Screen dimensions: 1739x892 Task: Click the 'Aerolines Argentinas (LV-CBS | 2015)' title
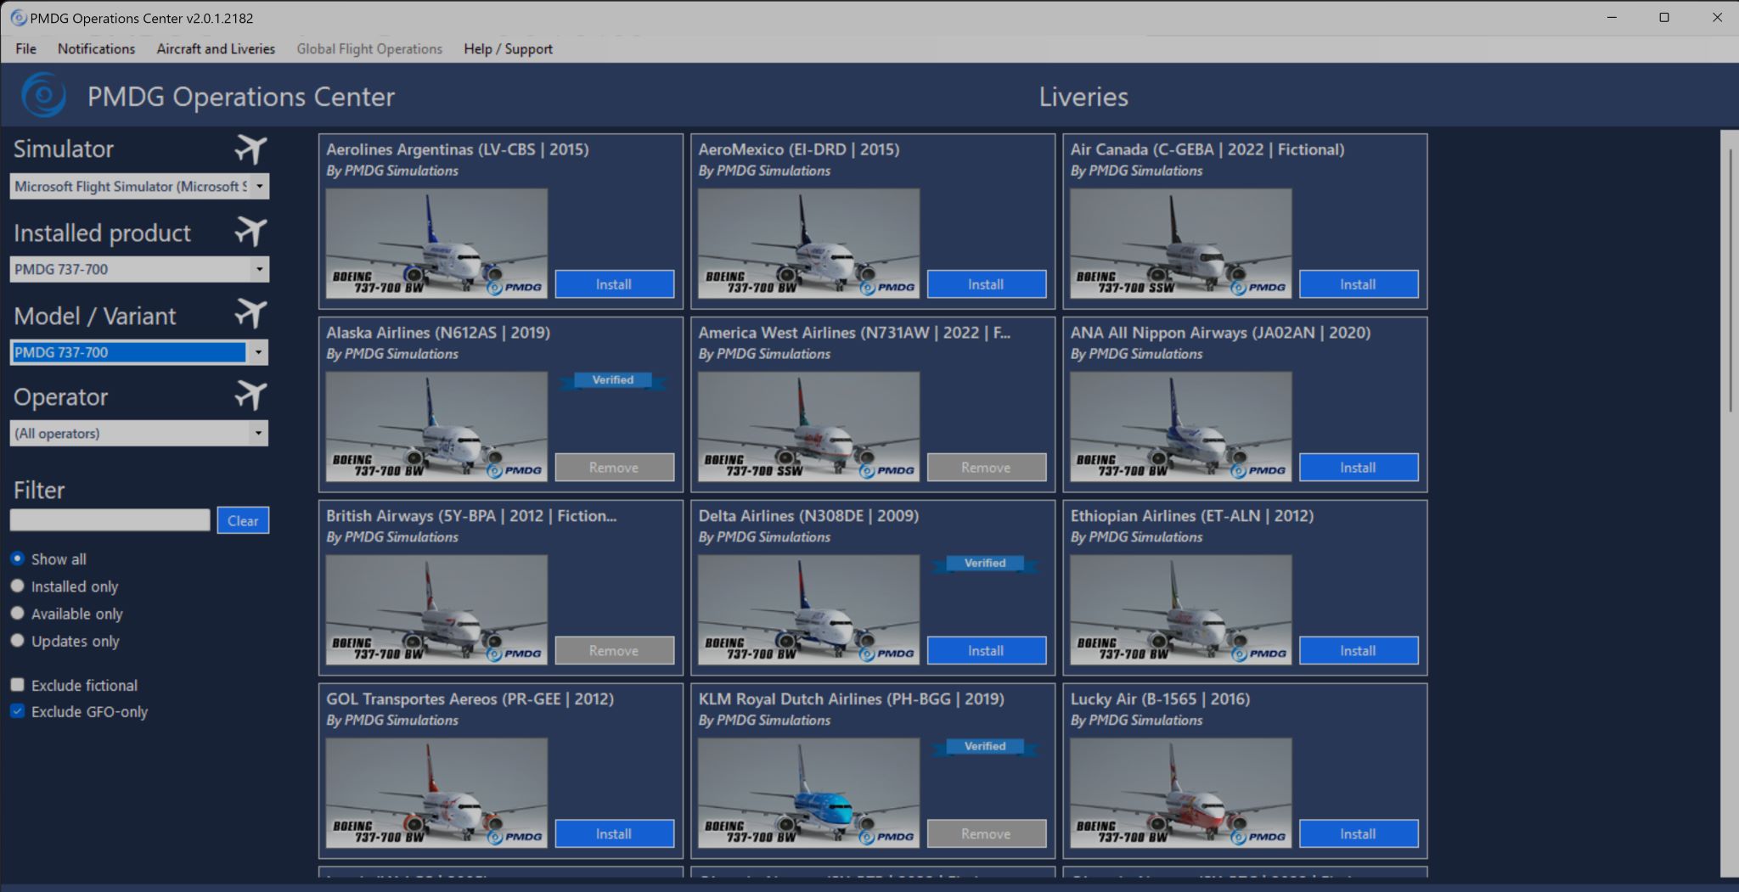(x=458, y=149)
